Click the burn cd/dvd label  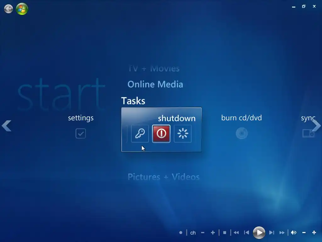pyautogui.click(x=241, y=118)
